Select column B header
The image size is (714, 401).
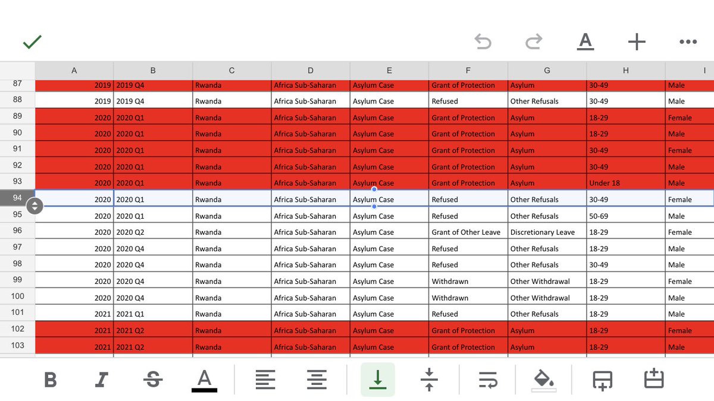pos(153,70)
